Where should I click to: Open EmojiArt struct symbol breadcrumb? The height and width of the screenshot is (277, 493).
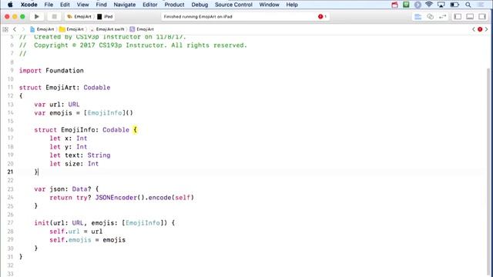click(x=142, y=29)
